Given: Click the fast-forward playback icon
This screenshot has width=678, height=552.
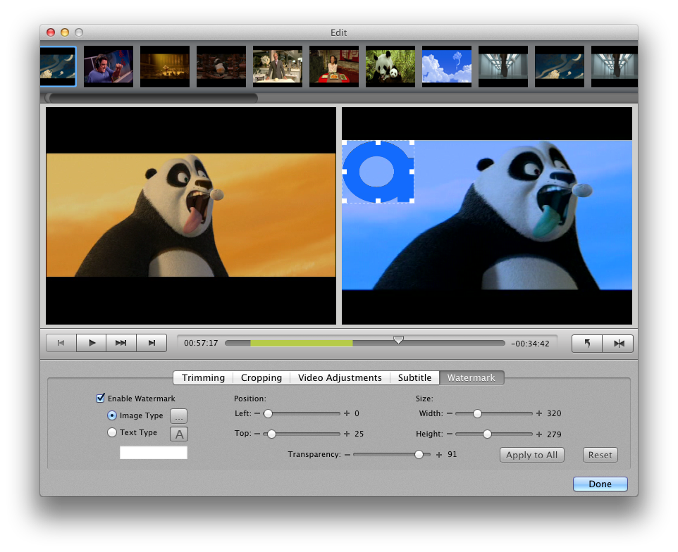Looking at the screenshot, I should [x=121, y=343].
